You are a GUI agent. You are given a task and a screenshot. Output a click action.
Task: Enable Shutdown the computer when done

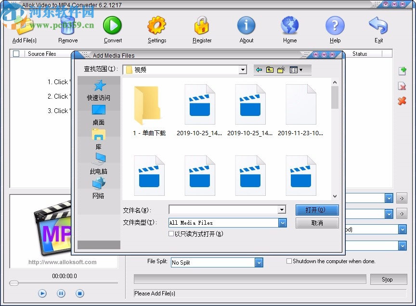click(289, 261)
